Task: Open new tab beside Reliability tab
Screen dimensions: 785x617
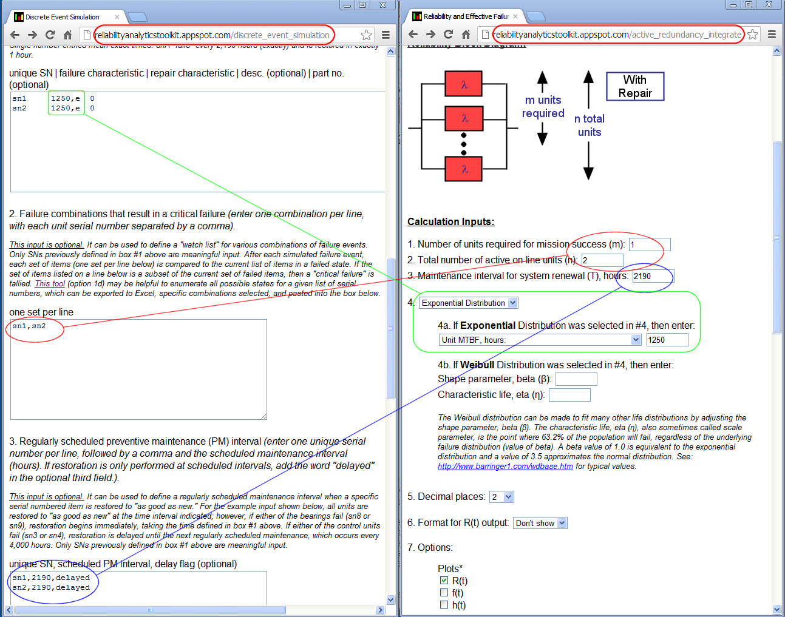Action: point(536,16)
